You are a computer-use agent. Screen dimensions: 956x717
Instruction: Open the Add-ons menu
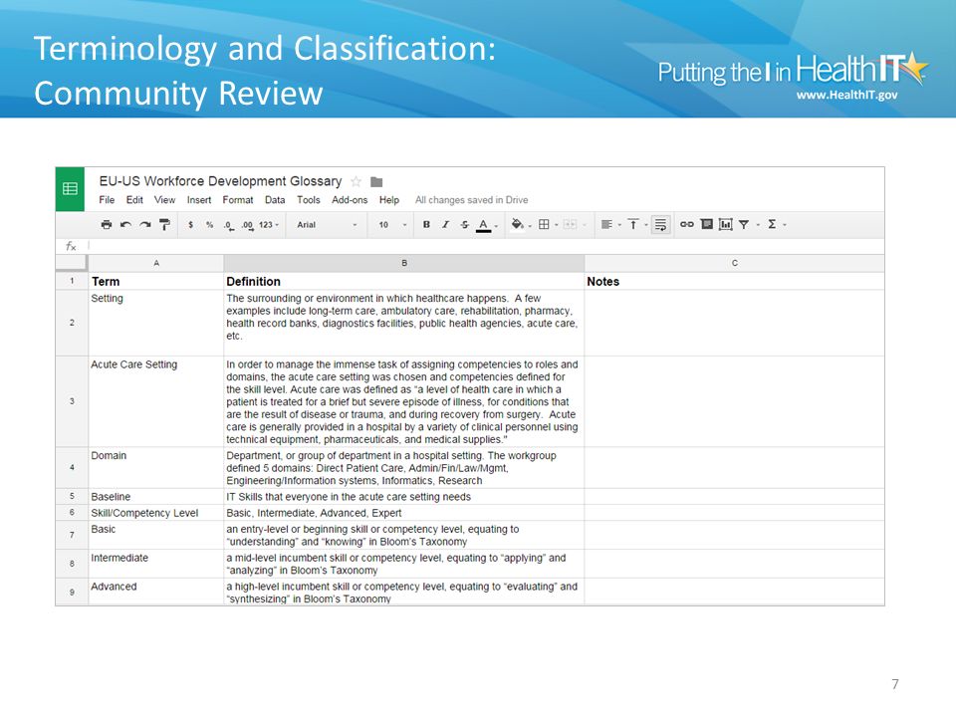pyautogui.click(x=350, y=200)
